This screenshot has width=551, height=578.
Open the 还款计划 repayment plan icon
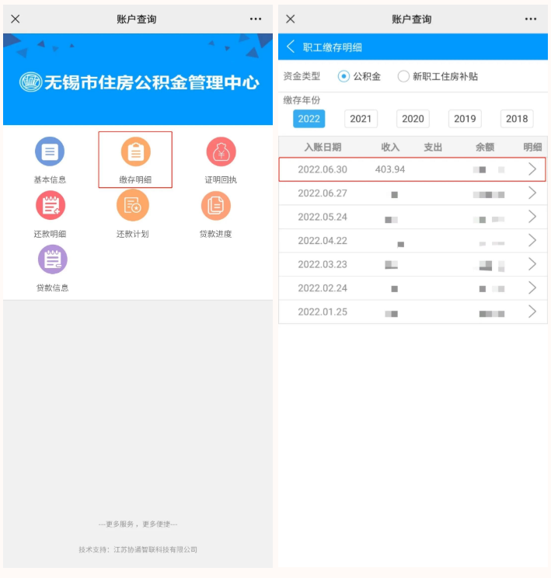coord(133,205)
